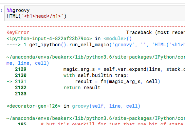This screenshot has width=185, height=125.
Task: Click the KeyError label in the traceback
Action: tap(18, 32)
